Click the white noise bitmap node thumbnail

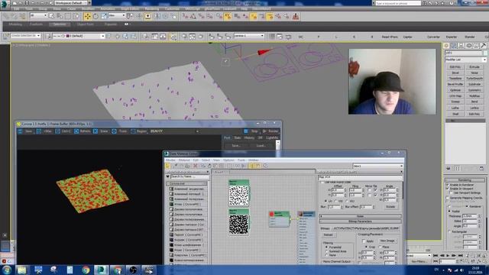239,196
